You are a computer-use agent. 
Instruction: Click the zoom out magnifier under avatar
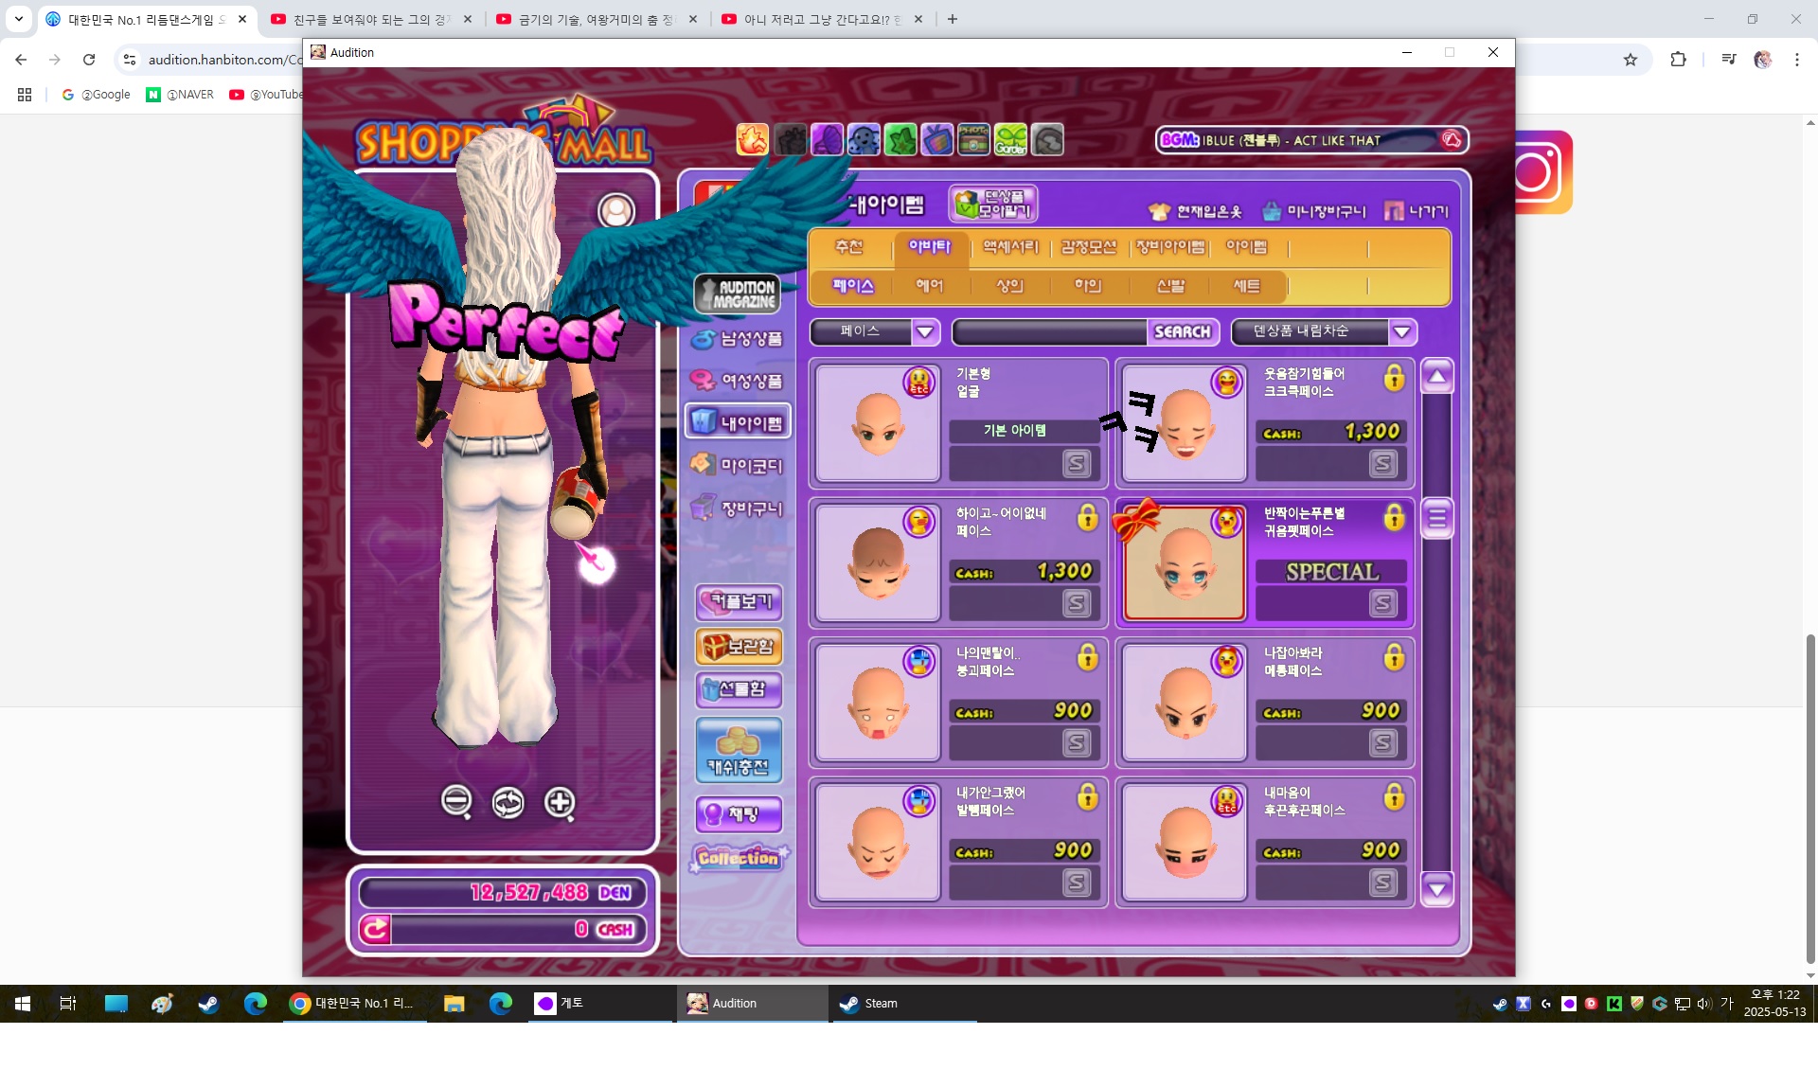pyautogui.click(x=456, y=802)
